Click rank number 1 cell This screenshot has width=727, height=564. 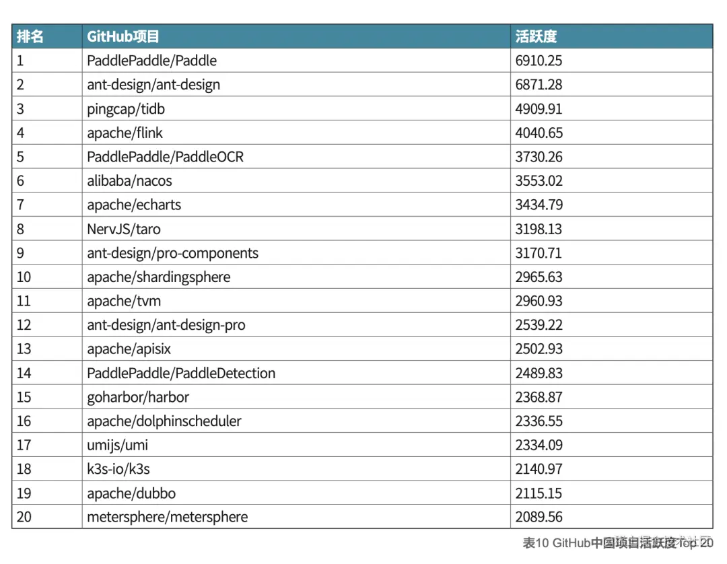pos(47,61)
